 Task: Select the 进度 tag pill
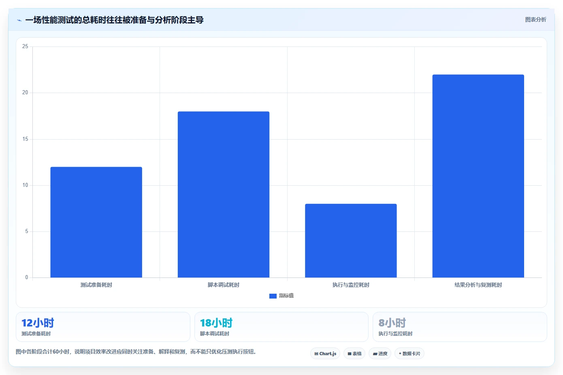pos(380,354)
